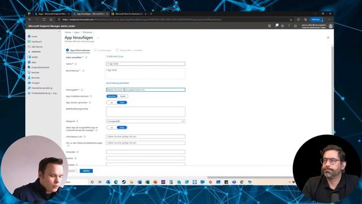Click Windows in the breadcrumb
Image resolution: width=362 pixels, height=204 pixels.
[87, 32]
